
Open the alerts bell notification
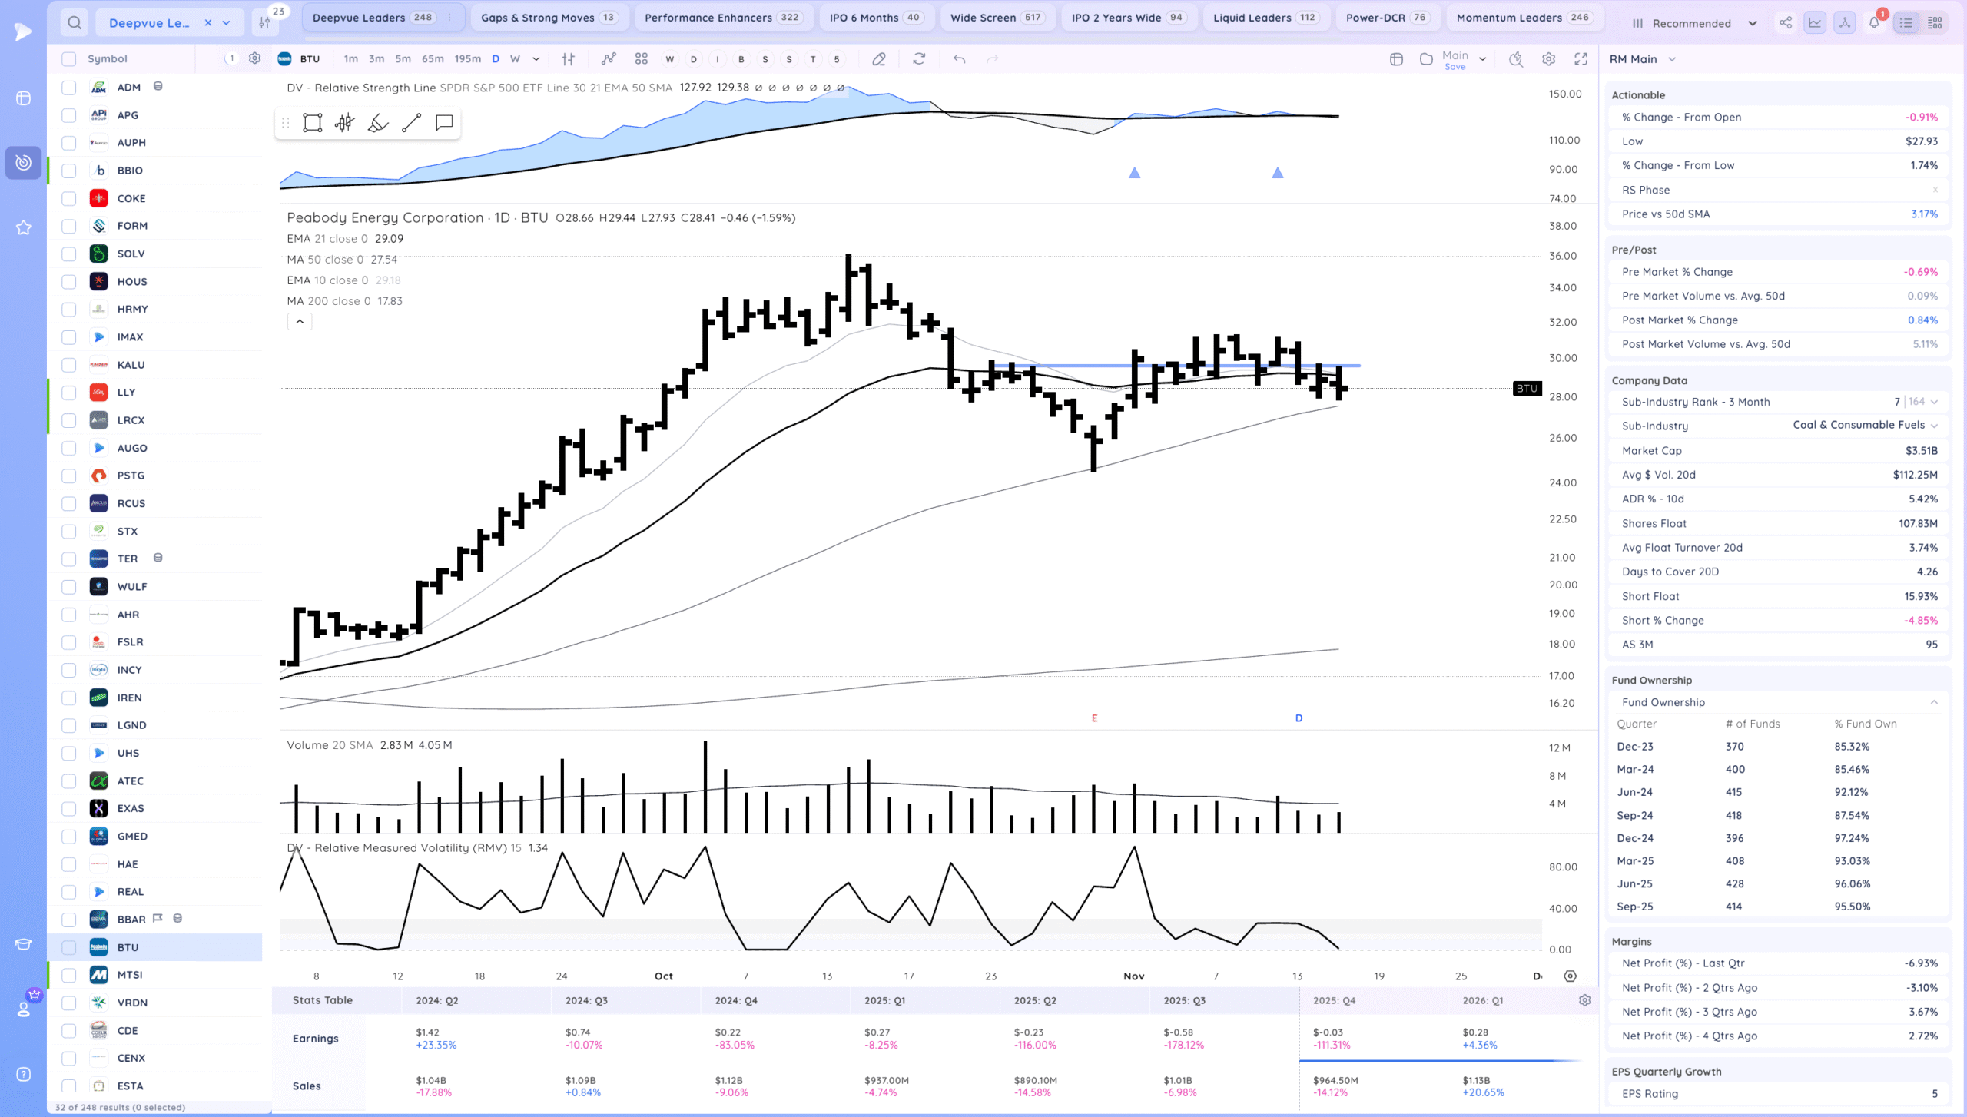coord(1874,23)
